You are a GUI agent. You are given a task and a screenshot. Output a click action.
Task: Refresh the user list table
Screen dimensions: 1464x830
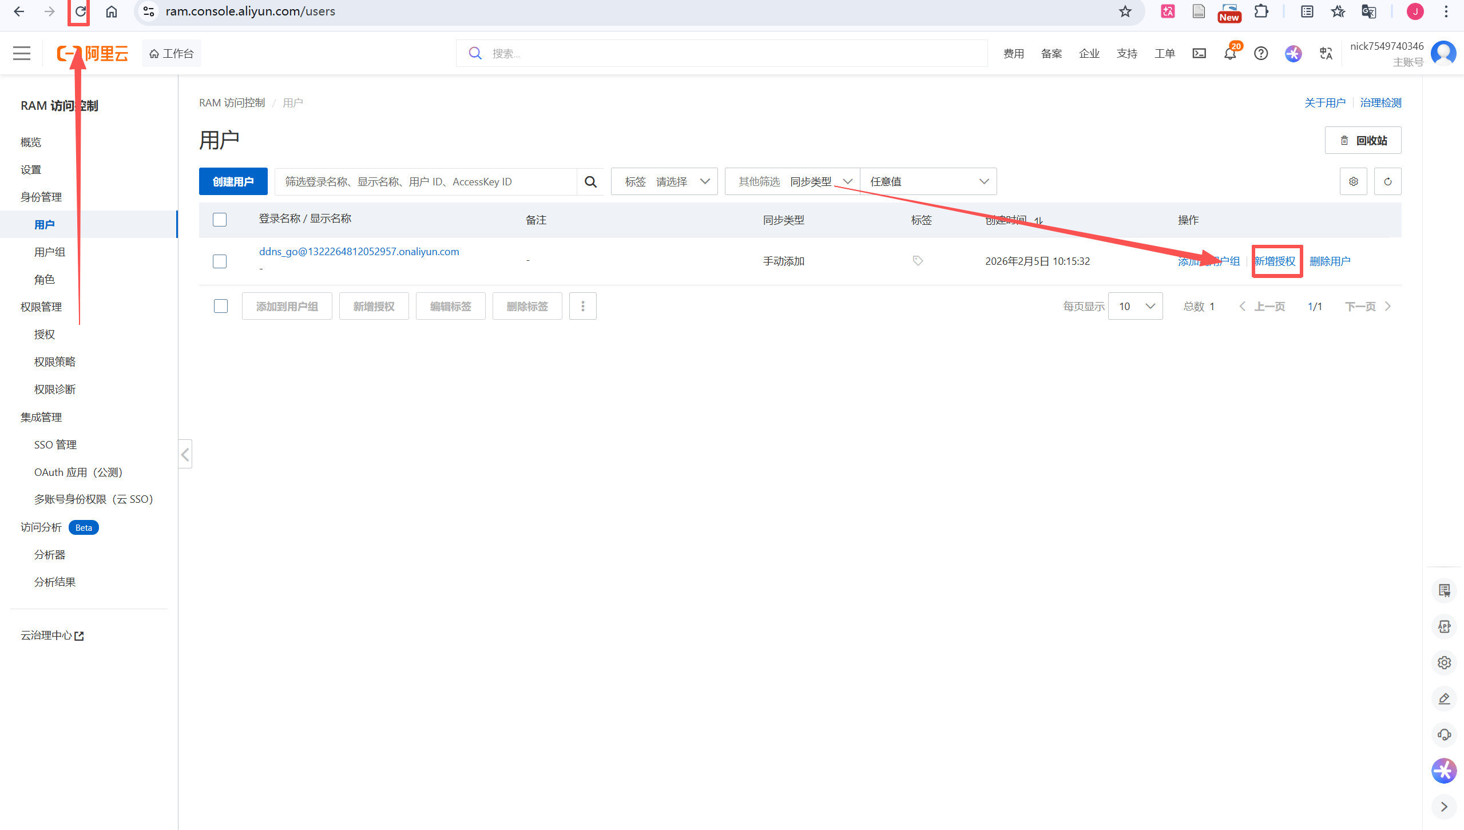click(x=1388, y=182)
